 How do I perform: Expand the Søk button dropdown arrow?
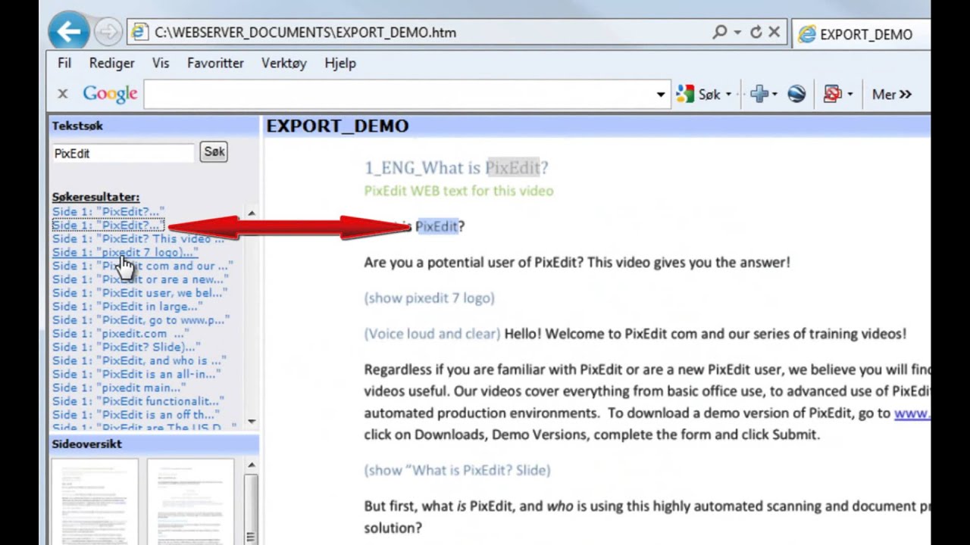728,95
